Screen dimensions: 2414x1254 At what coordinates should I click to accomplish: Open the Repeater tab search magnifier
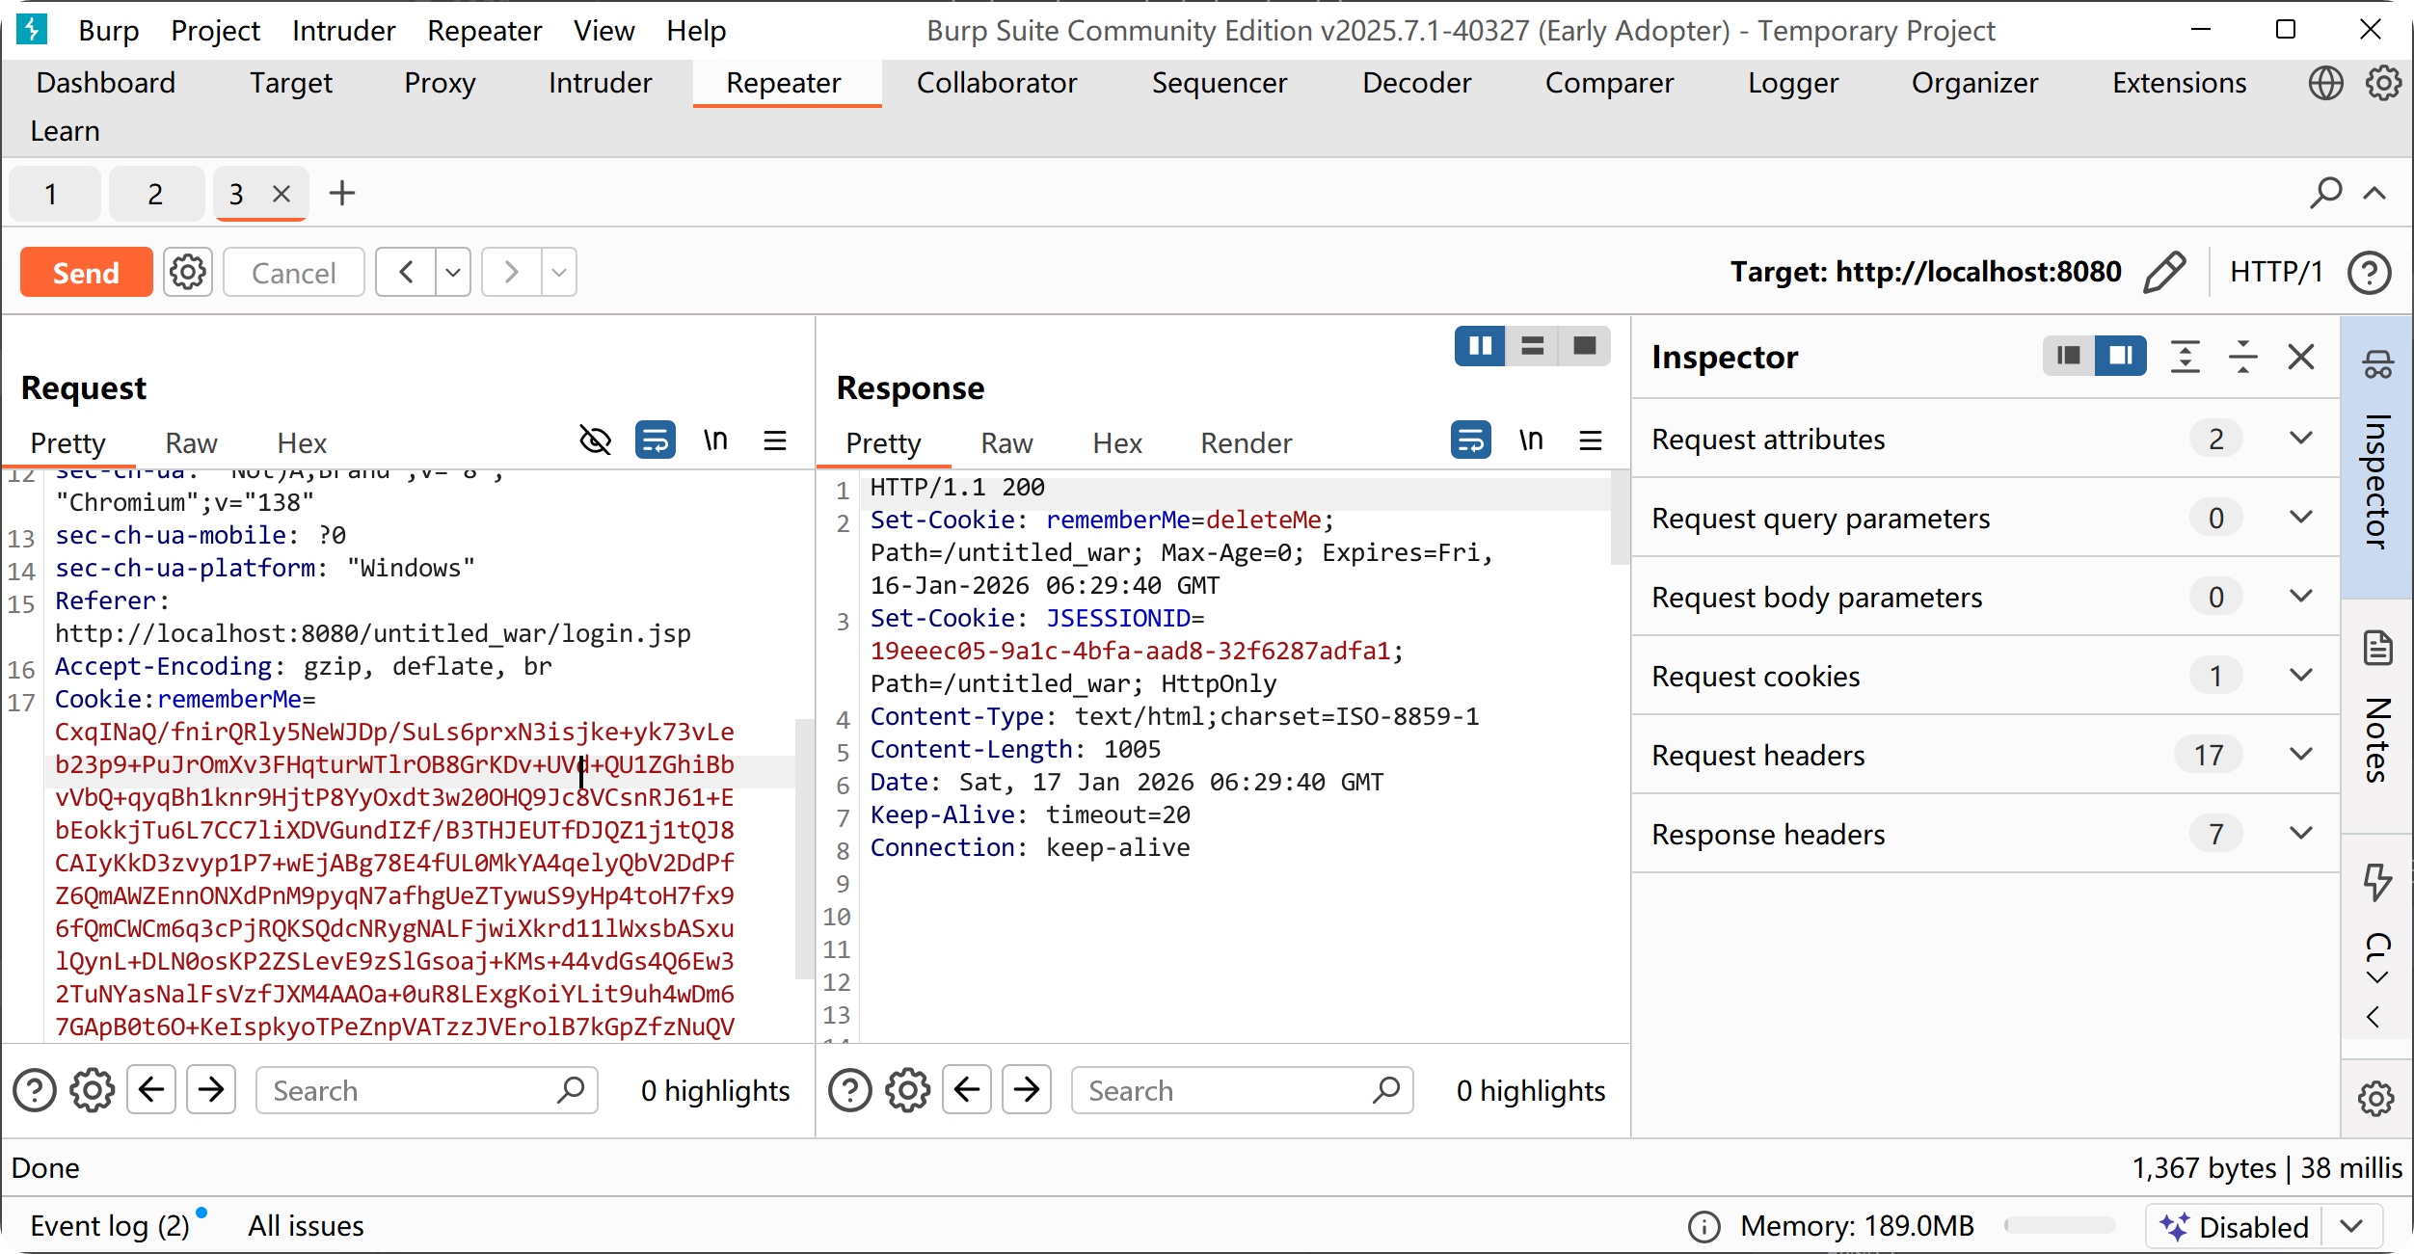[2325, 193]
